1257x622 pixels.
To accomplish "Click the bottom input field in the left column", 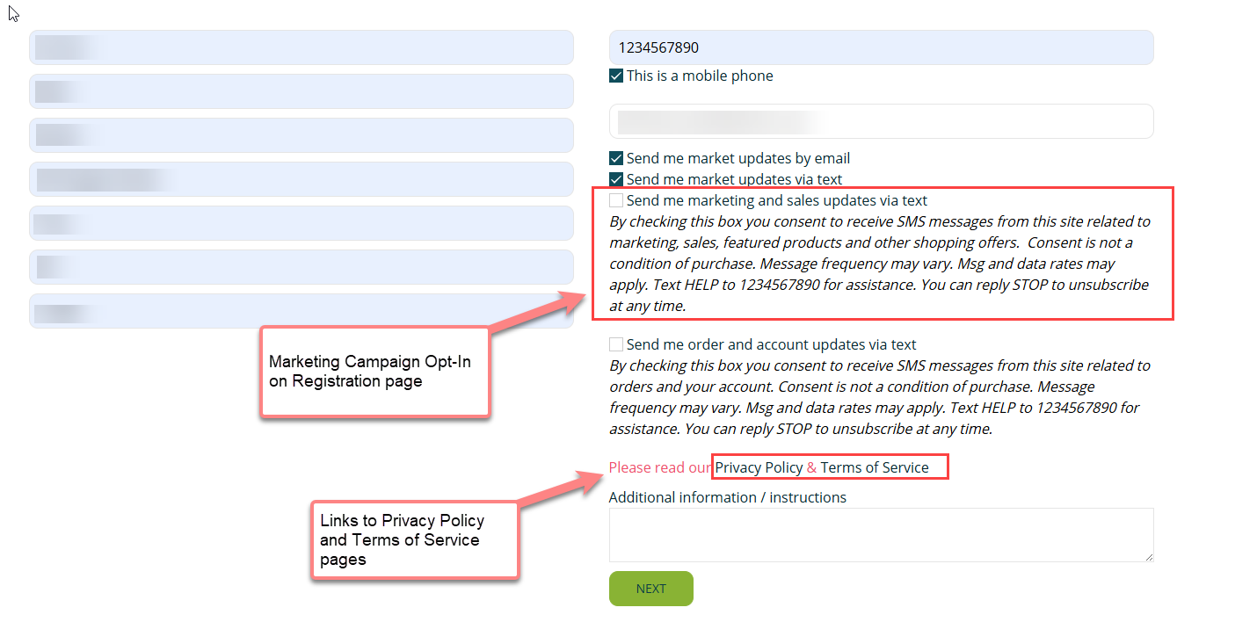I will [x=301, y=311].
